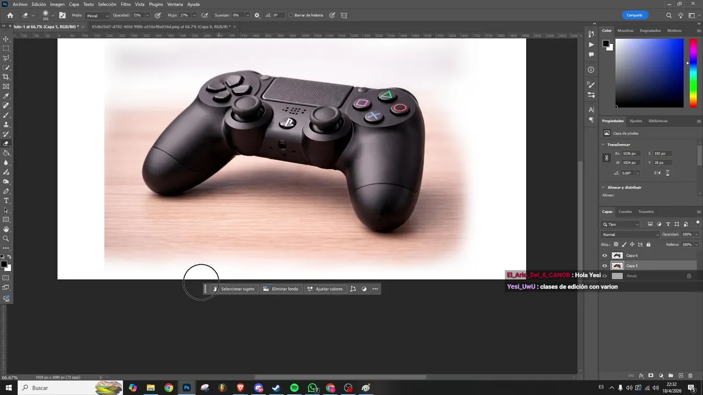Toggle lock transparent pixels
Image resolution: width=703 pixels, height=395 pixels.
point(616,245)
